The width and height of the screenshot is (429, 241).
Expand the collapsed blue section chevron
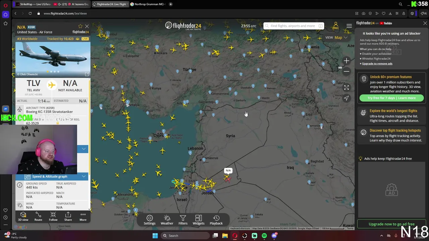pos(83,149)
